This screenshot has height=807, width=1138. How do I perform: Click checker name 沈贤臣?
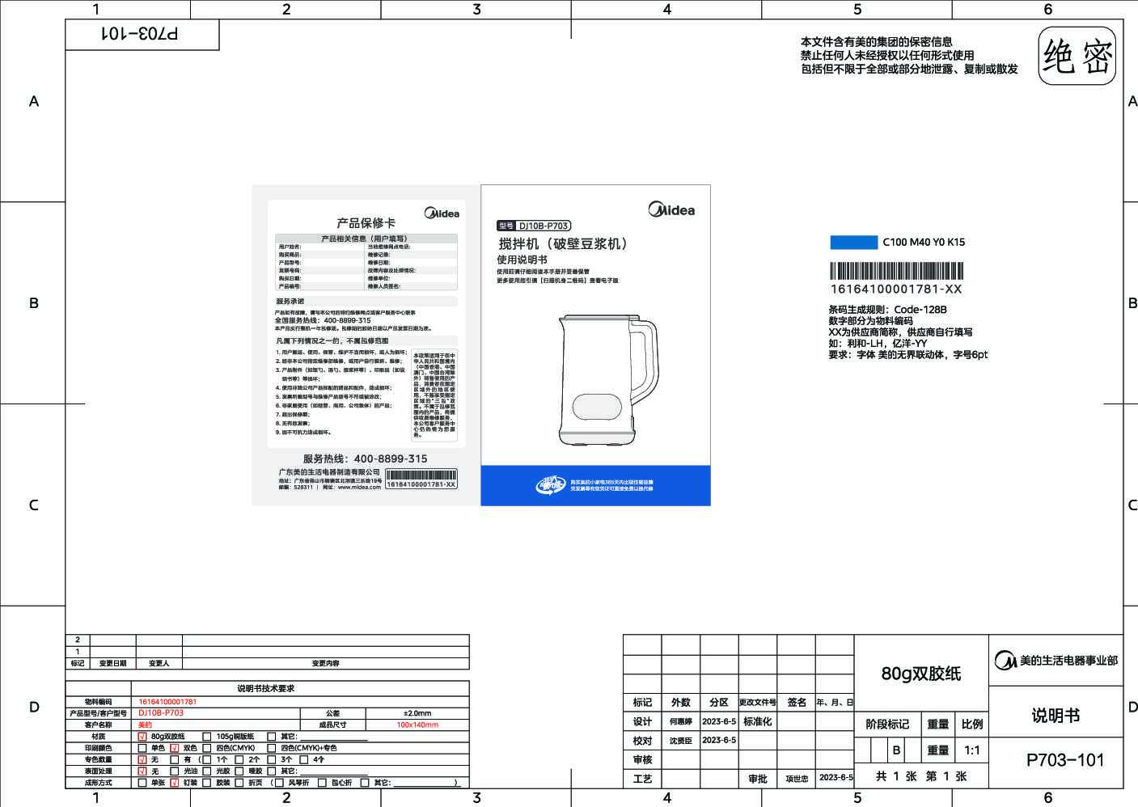[x=681, y=741]
